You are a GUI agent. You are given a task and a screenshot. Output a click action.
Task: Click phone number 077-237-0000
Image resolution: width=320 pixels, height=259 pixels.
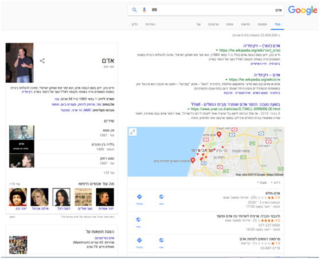[x=269, y=225]
